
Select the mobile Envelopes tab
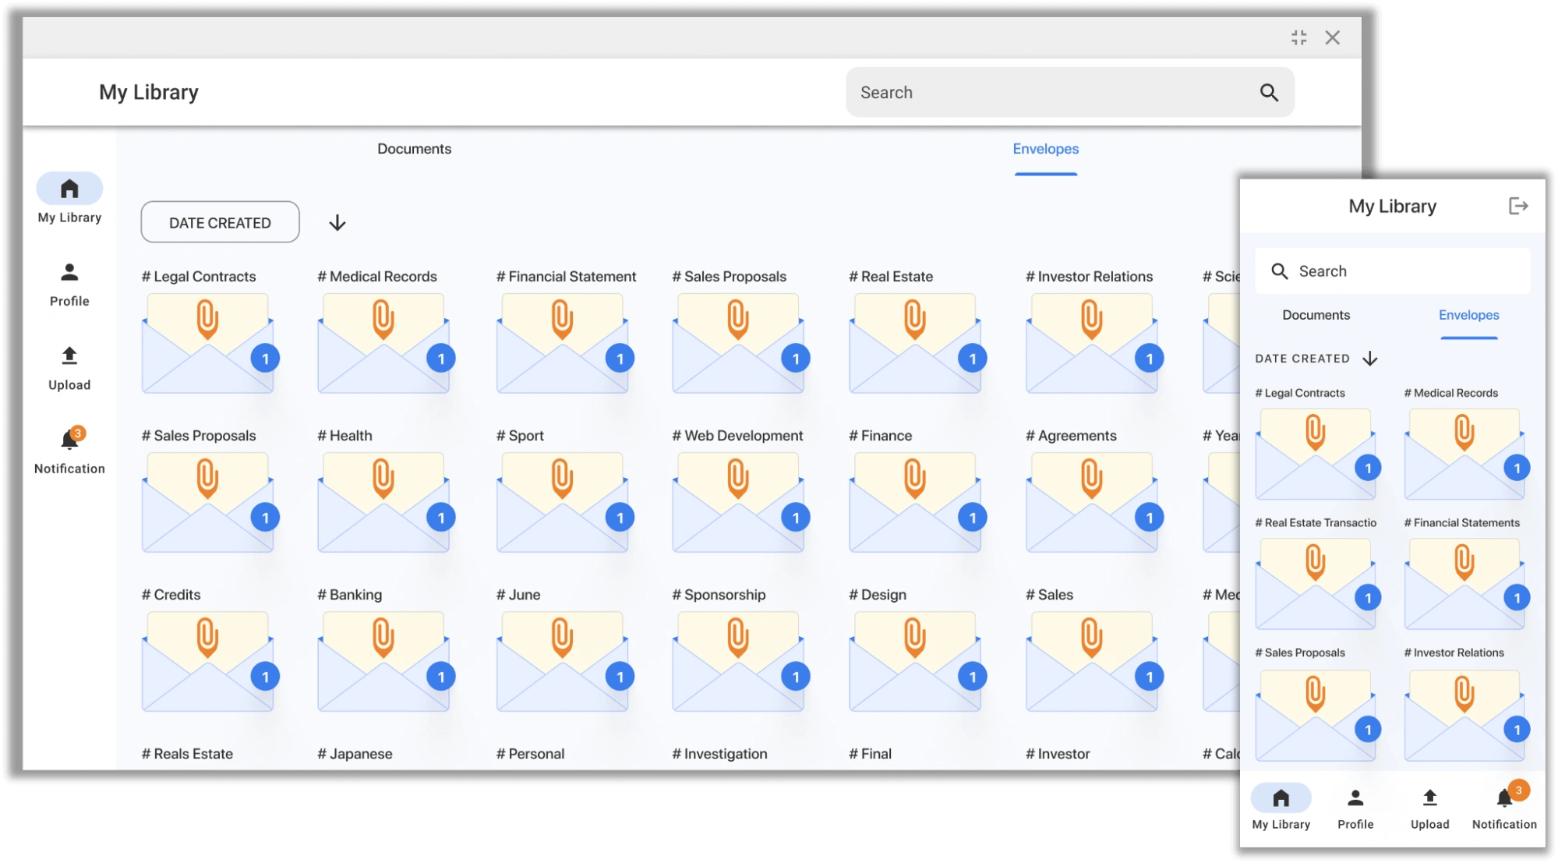pyautogui.click(x=1468, y=315)
